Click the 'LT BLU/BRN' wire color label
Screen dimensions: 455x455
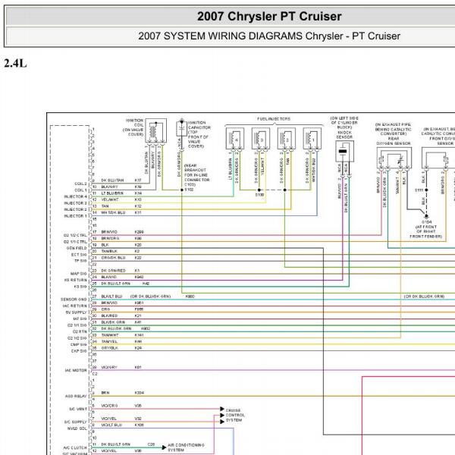[112, 193]
